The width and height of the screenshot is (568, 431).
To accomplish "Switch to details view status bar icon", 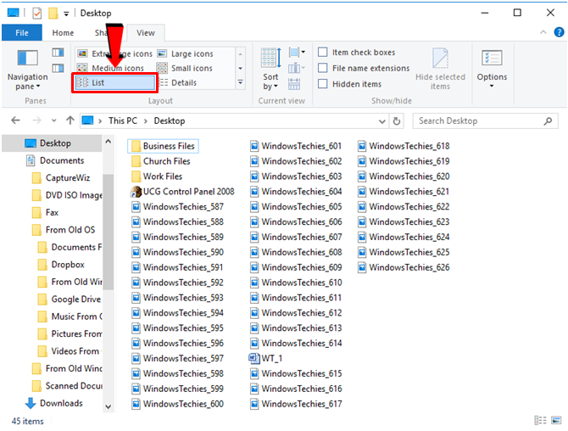I will pyautogui.click(x=540, y=421).
